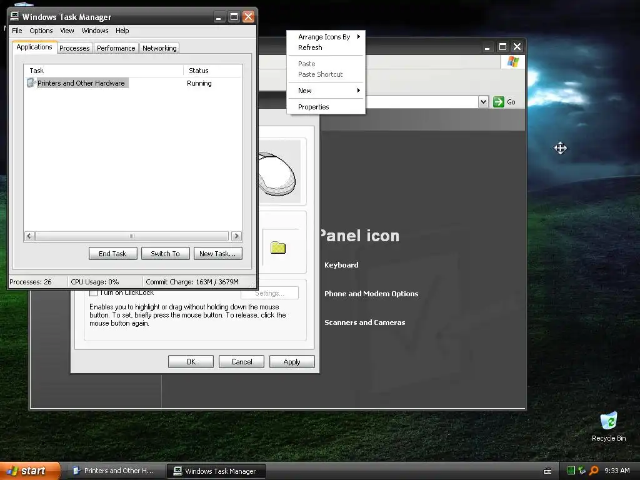Image resolution: width=640 pixels, height=480 pixels.
Task: Click the Status column header
Action: click(212, 71)
